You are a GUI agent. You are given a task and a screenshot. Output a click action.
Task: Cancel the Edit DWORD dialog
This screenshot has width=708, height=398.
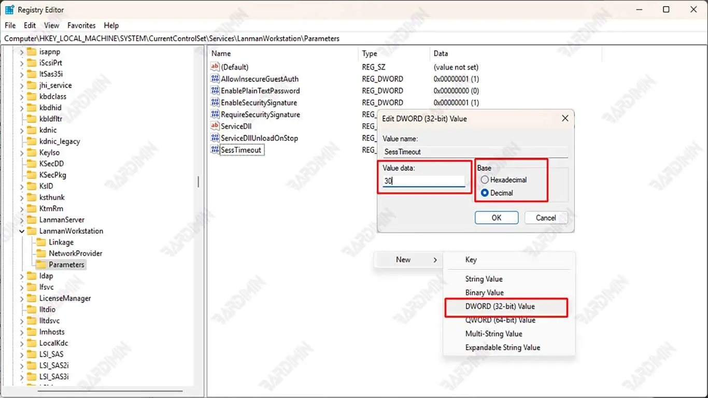click(x=546, y=218)
